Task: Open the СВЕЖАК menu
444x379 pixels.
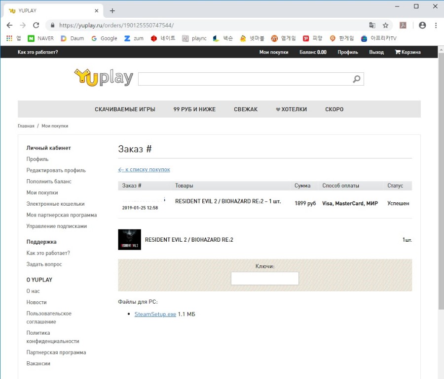Action: coord(246,109)
